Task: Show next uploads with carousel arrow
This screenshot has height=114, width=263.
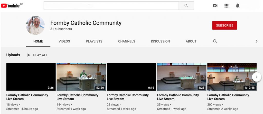Action: [x=257, y=77]
